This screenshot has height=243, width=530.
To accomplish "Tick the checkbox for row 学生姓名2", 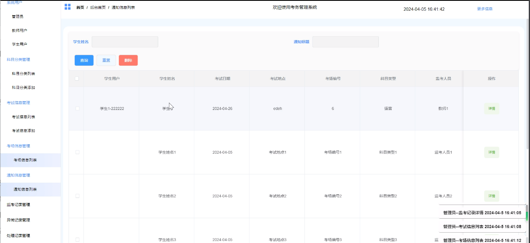I will point(77,196).
